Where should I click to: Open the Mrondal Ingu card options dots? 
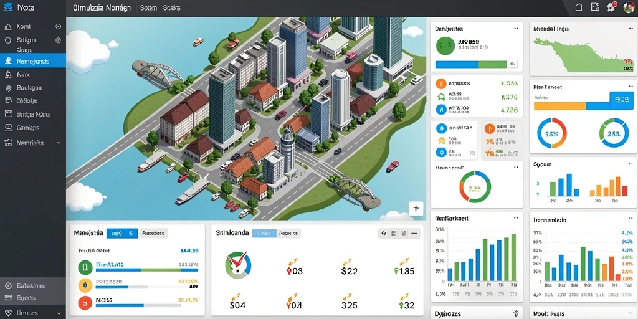(631, 29)
